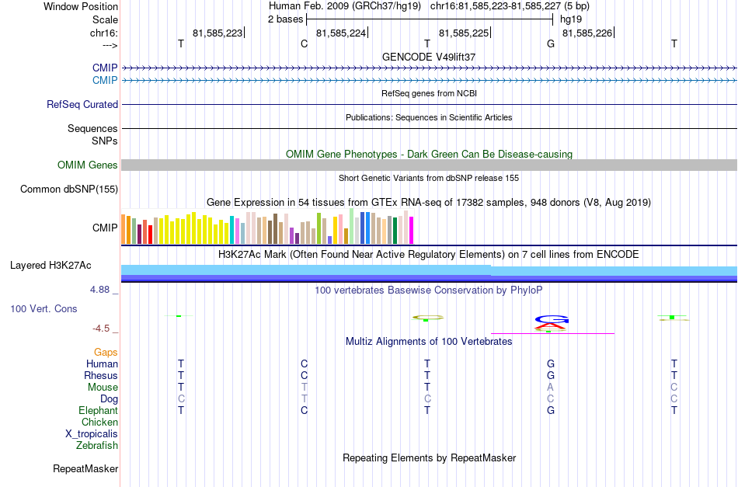This screenshot has height=487, width=738.
Task: Click the RepeatMasker track label
Action: click(85, 468)
